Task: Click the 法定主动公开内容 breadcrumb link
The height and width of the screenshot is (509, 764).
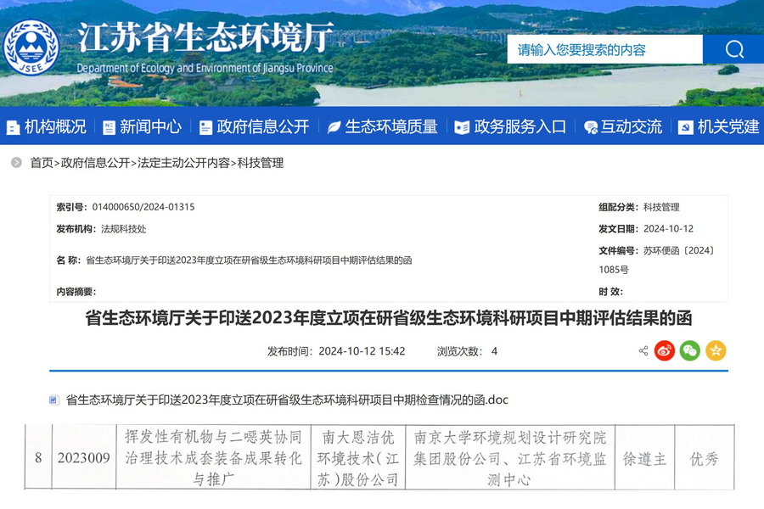Action: (x=183, y=163)
